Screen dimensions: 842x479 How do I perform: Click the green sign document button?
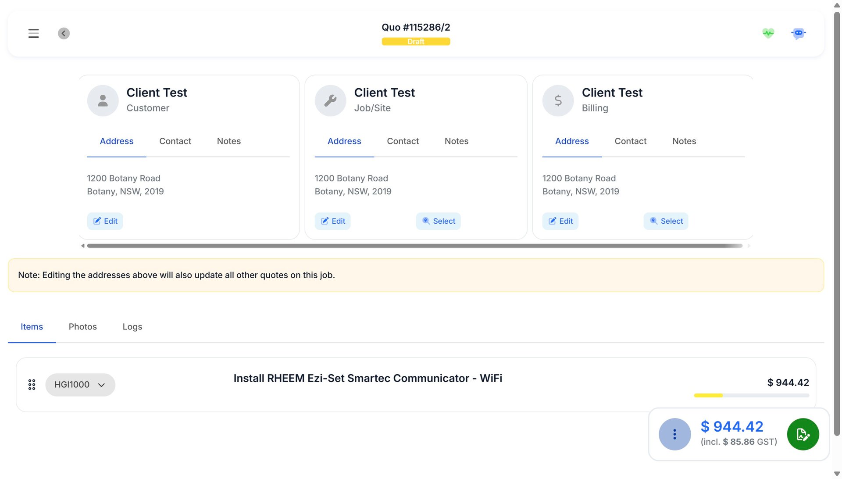point(803,434)
